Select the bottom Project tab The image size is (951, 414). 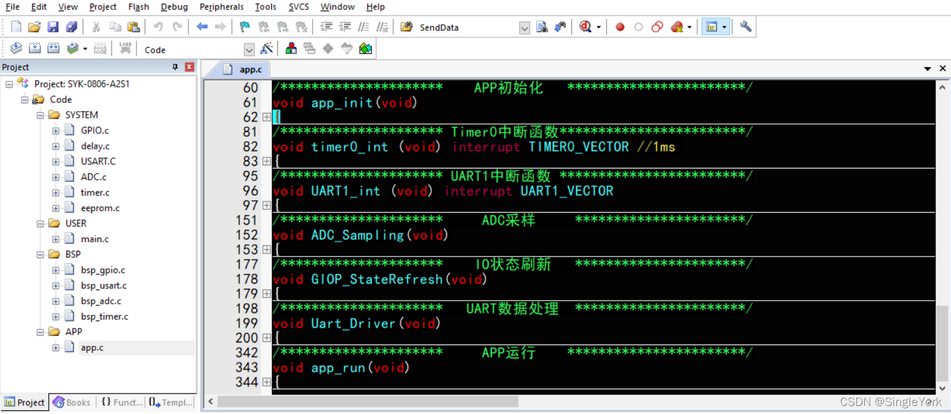click(25, 402)
